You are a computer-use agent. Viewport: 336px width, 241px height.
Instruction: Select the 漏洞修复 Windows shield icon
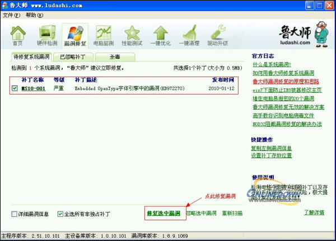coord(75,36)
